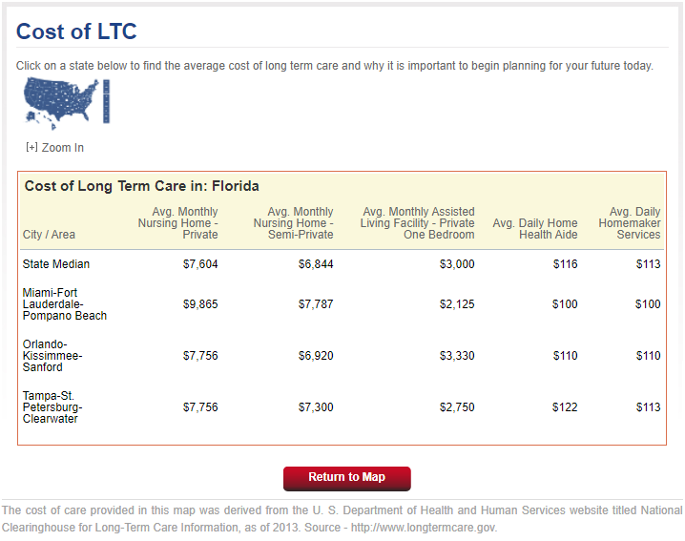Select the Nursing Home - Private column header
Image resolution: width=685 pixels, height=541 pixels.
pos(177,223)
